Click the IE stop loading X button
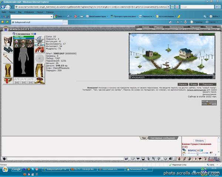The width and height of the screenshot is (222, 177). pyautogui.click(x=177, y=7)
